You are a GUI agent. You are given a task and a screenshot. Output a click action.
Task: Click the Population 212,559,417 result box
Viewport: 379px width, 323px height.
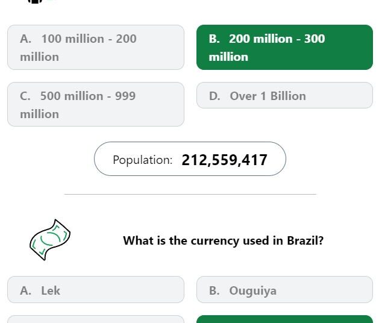tap(190, 159)
